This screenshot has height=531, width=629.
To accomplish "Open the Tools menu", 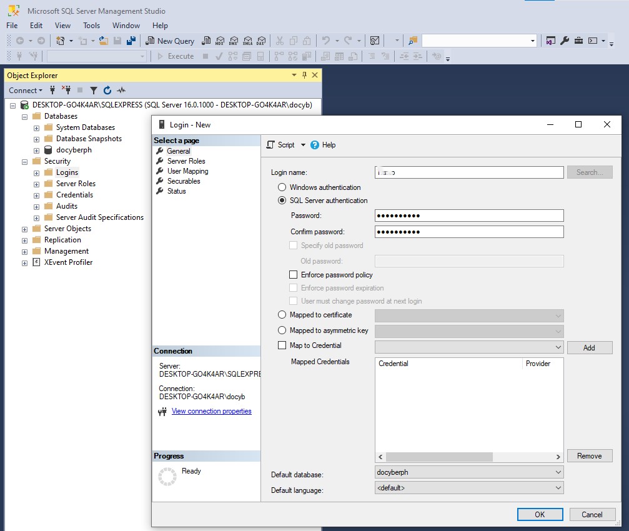I will pos(91,26).
